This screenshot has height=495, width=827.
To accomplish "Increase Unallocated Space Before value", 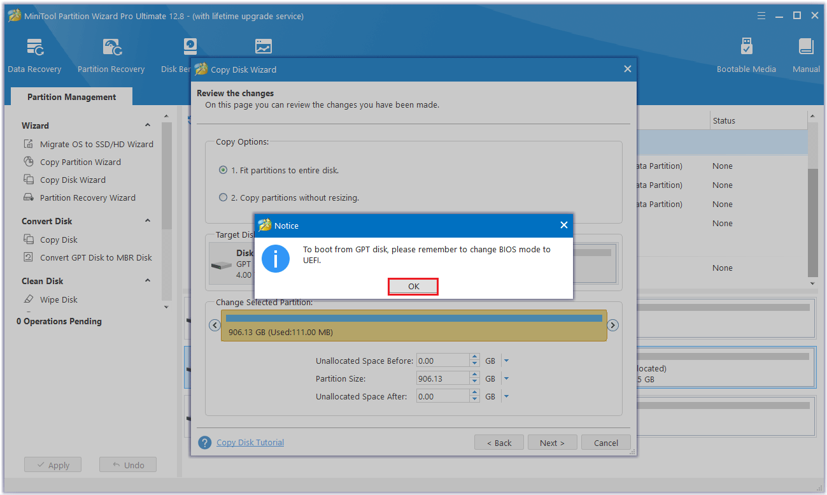I will click(474, 357).
